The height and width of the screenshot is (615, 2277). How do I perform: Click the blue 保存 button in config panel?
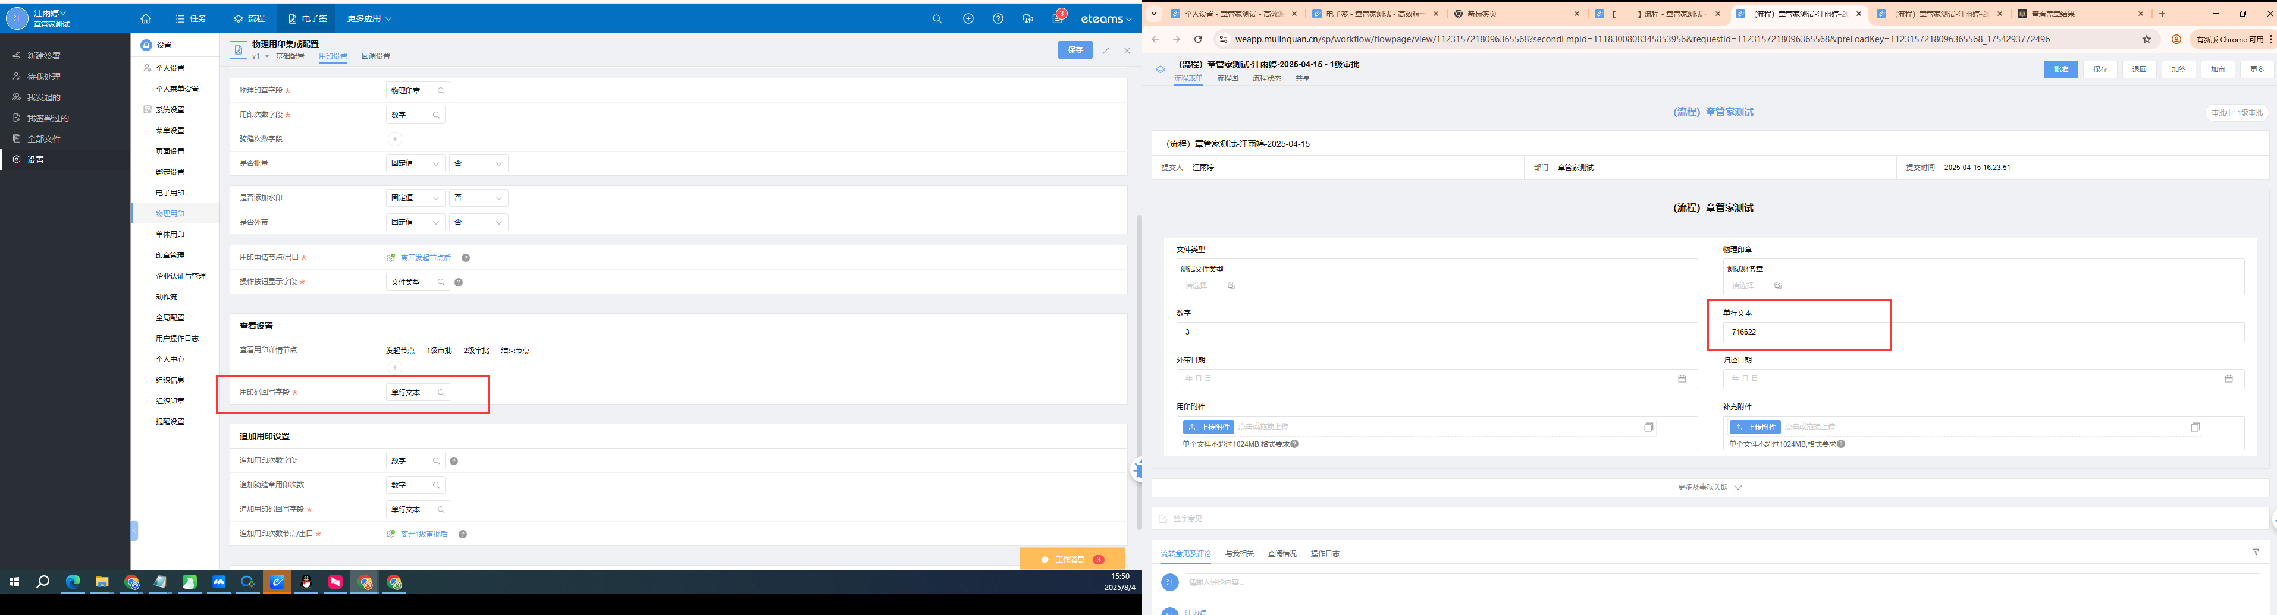[x=1075, y=51]
